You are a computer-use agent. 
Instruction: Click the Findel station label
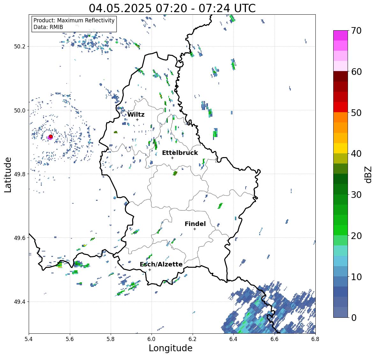pos(195,224)
